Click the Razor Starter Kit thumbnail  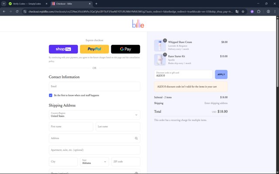pyautogui.click(x=160, y=60)
